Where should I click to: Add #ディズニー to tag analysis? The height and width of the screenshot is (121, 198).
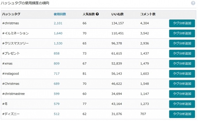[182, 114]
